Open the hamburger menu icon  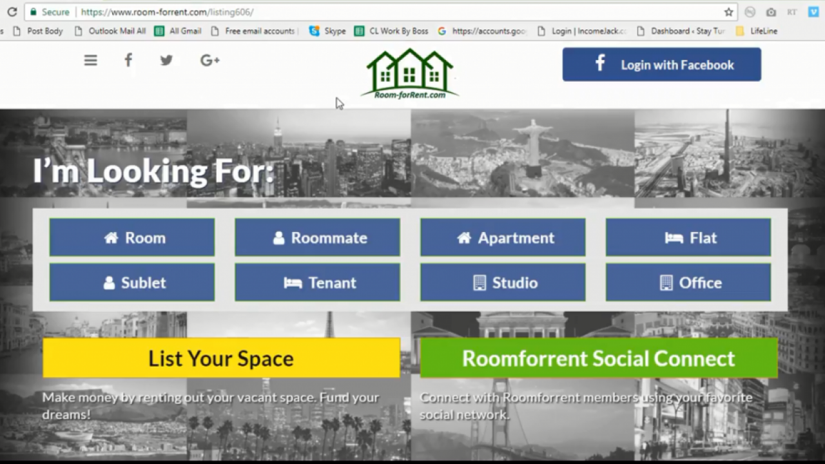90,61
